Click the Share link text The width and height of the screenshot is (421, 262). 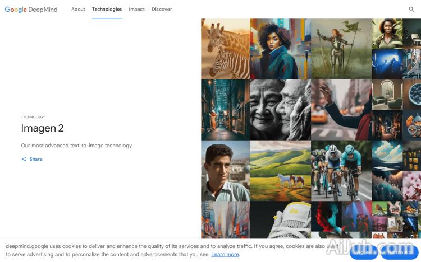click(x=36, y=159)
